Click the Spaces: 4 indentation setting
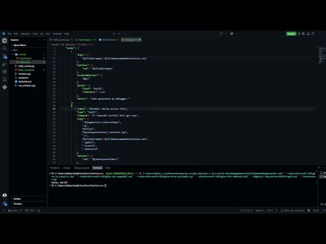This screenshot has height=244, width=326. point(260,210)
